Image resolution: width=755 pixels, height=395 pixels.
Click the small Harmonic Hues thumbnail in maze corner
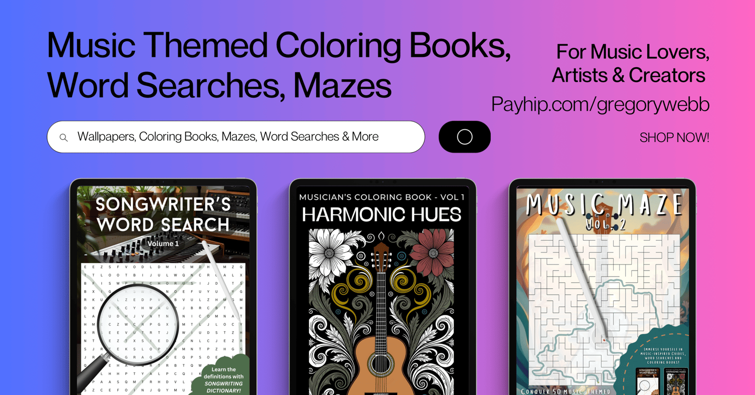pyautogui.click(x=675, y=381)
